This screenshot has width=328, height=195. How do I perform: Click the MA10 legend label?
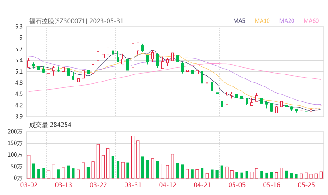(x=262, y=21)
